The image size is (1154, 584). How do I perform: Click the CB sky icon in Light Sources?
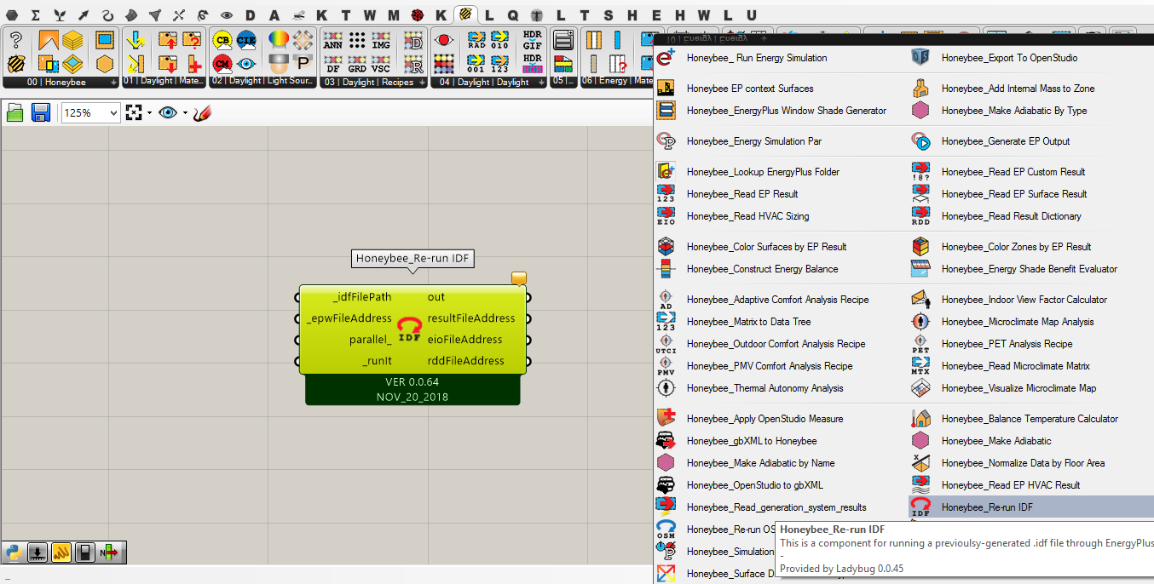click(x=222, y=40)
